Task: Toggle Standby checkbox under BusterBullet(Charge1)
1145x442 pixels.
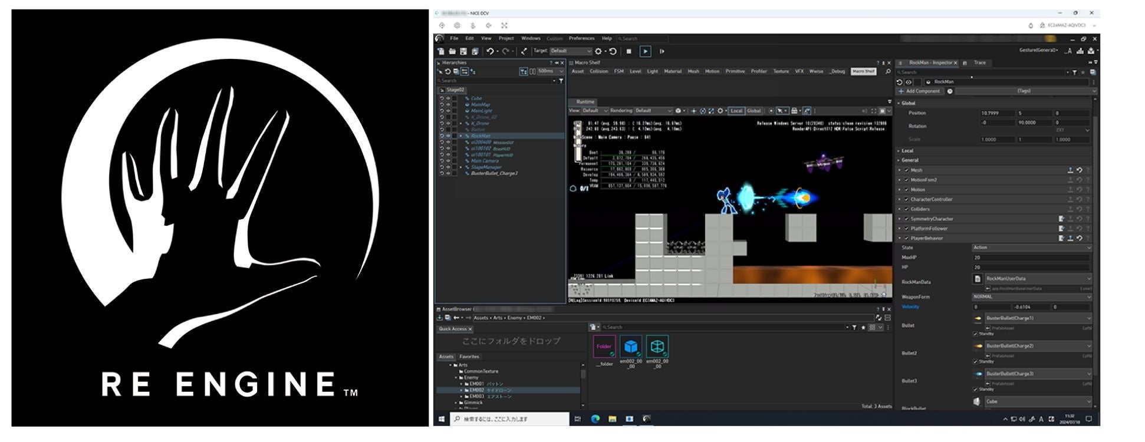Action: pyautogui.click(x=975, y=334)
